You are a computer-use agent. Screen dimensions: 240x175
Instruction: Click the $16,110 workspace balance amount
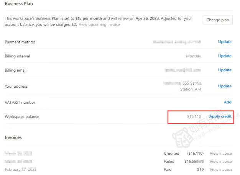point(194,116)
